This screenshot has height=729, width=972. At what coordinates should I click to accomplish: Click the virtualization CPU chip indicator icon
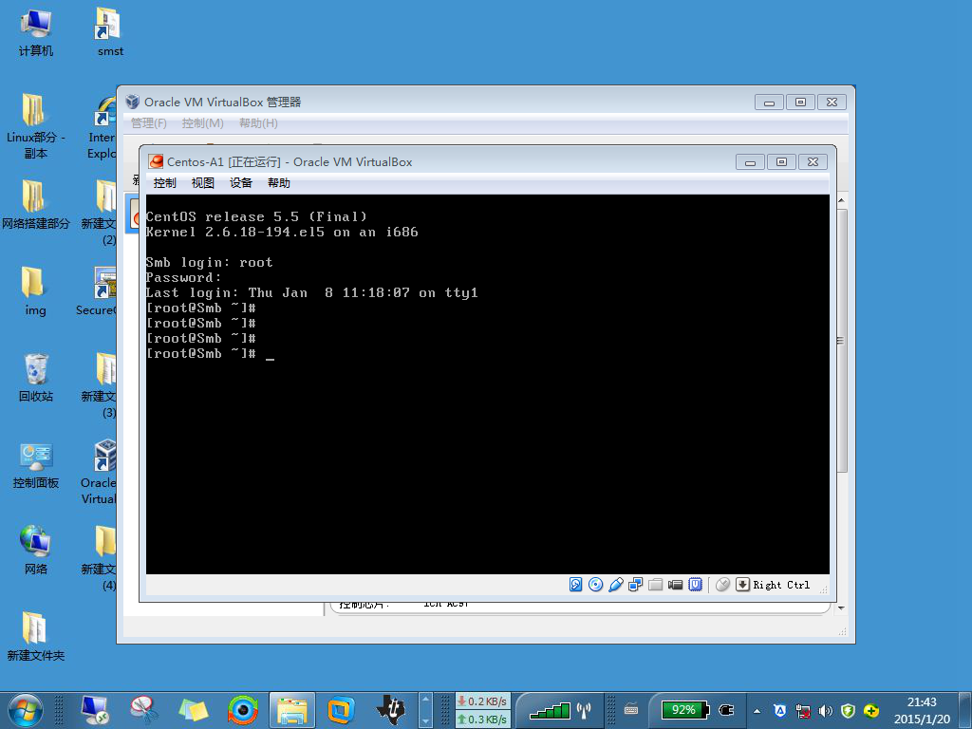click(x=696, y=585)
